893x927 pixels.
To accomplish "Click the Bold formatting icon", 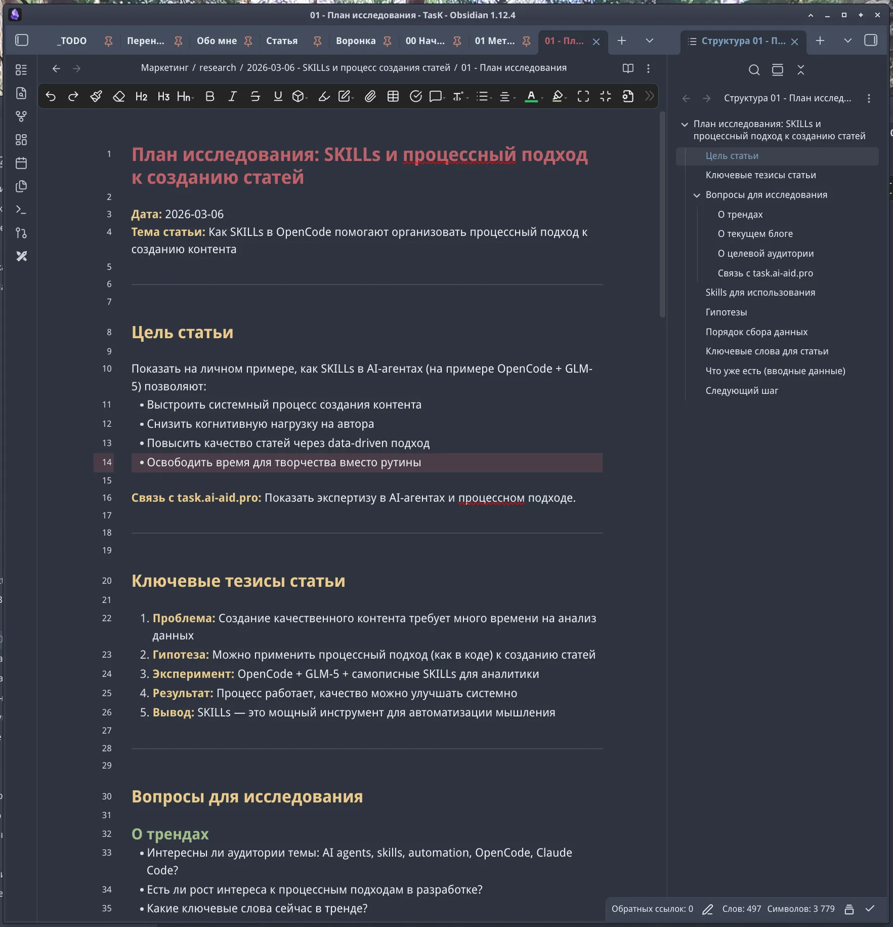I will 209,96.
